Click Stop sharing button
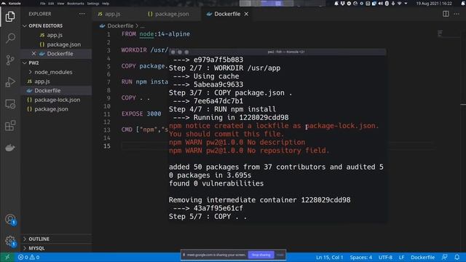 261,255
